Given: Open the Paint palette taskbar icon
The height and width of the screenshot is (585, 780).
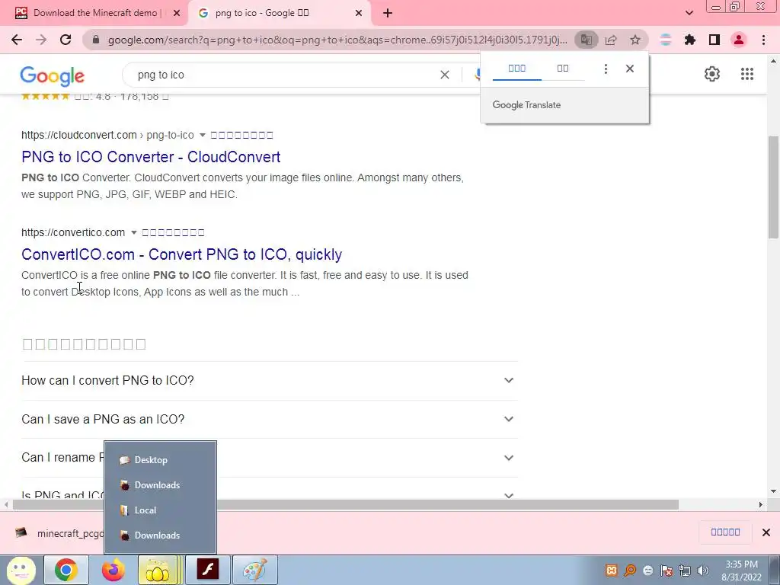Looking at the screenshot, I should [254, 570].
